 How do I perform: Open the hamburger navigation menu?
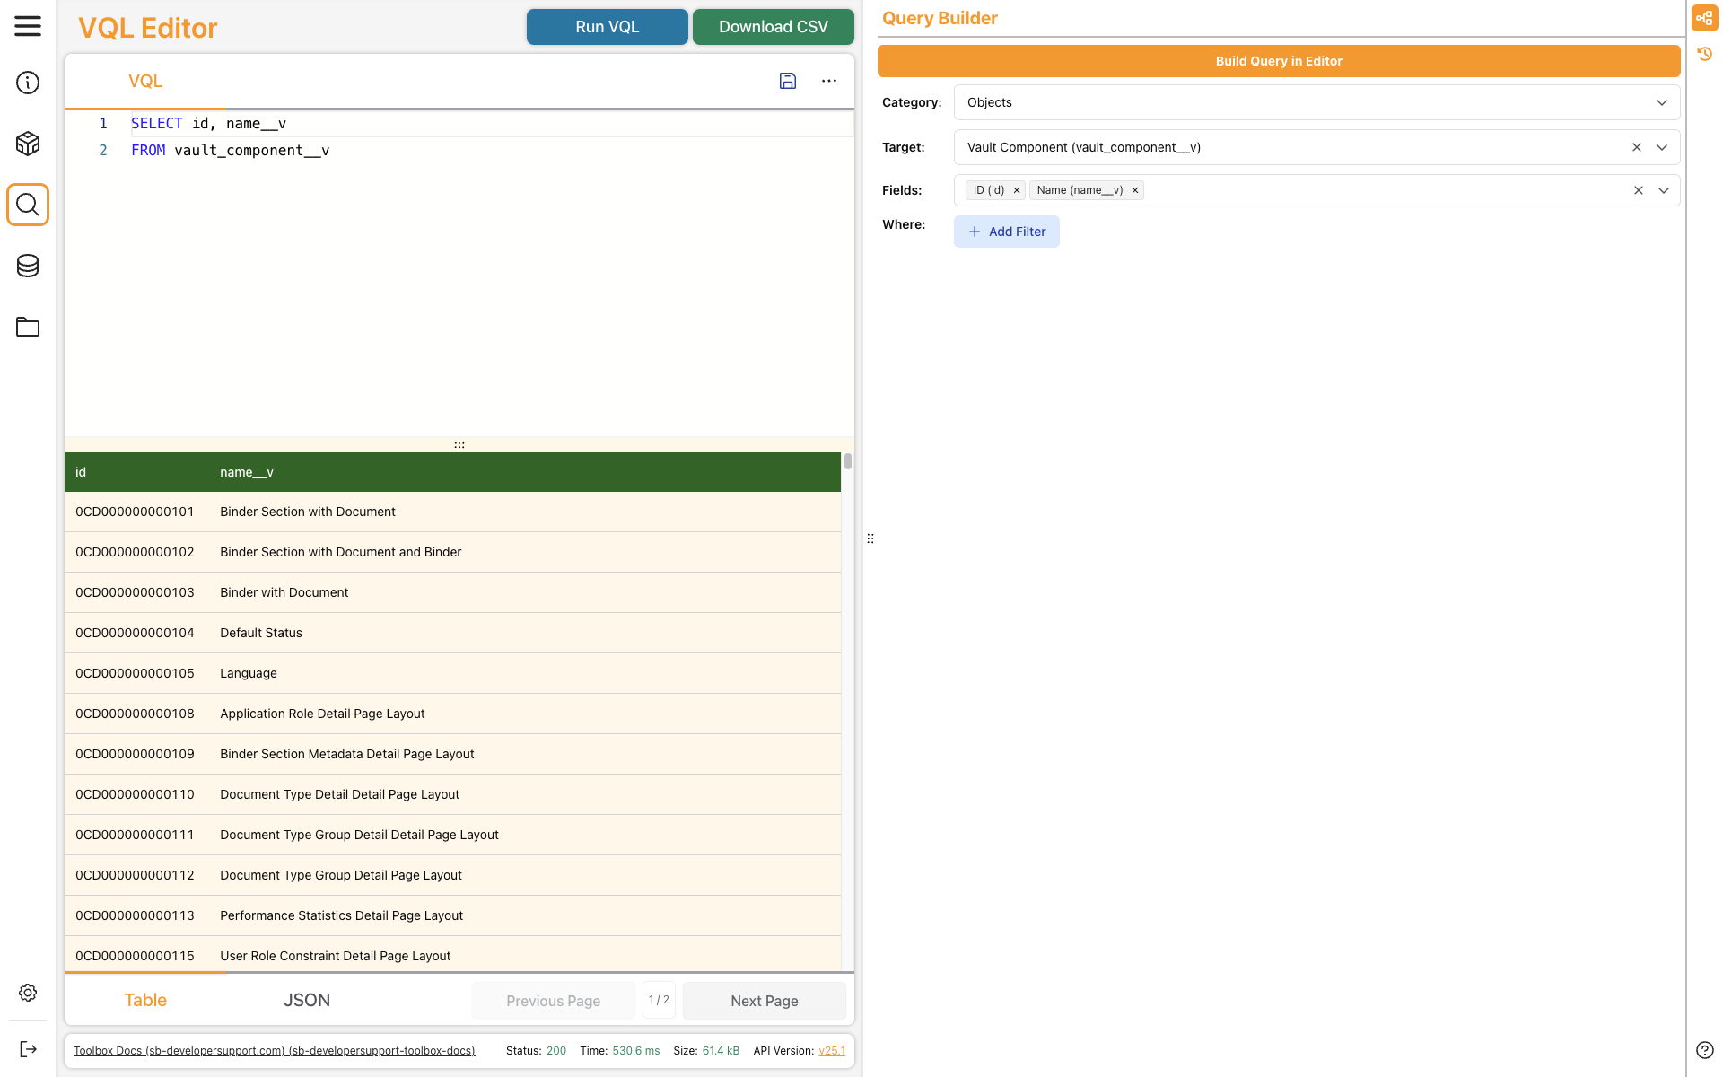(28, 26)
